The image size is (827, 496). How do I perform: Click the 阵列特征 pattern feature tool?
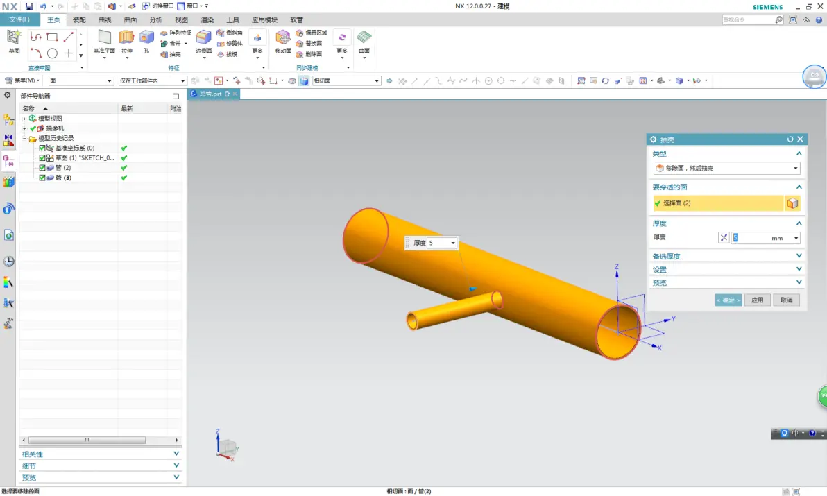tap(176, 33)
